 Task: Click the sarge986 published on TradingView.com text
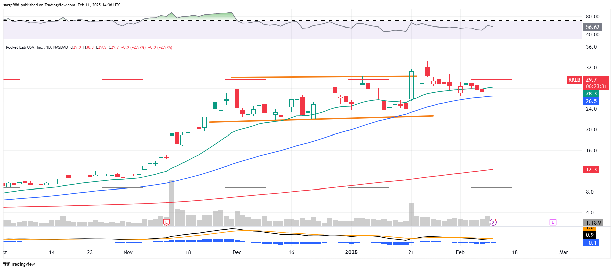click(62, 5)
